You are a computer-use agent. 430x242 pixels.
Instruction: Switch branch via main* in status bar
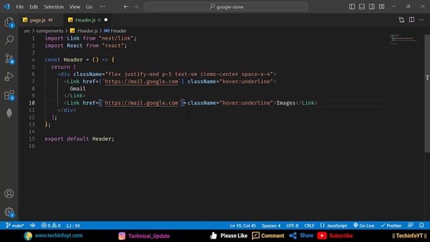coord(15,226)
